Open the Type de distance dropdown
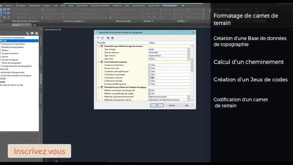 tap(189, 53)
